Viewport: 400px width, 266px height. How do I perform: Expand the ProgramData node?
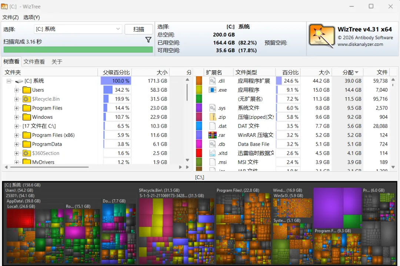pos(17,144)
